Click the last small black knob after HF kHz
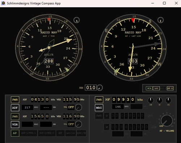181x143 pixels. (x=168, y=100)
